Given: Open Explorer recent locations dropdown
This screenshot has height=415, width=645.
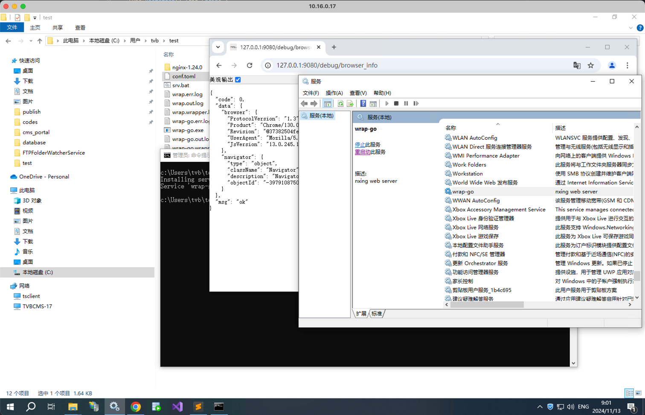Looking at the screenshot, I should pyautogui.click(x=31, y=41).
